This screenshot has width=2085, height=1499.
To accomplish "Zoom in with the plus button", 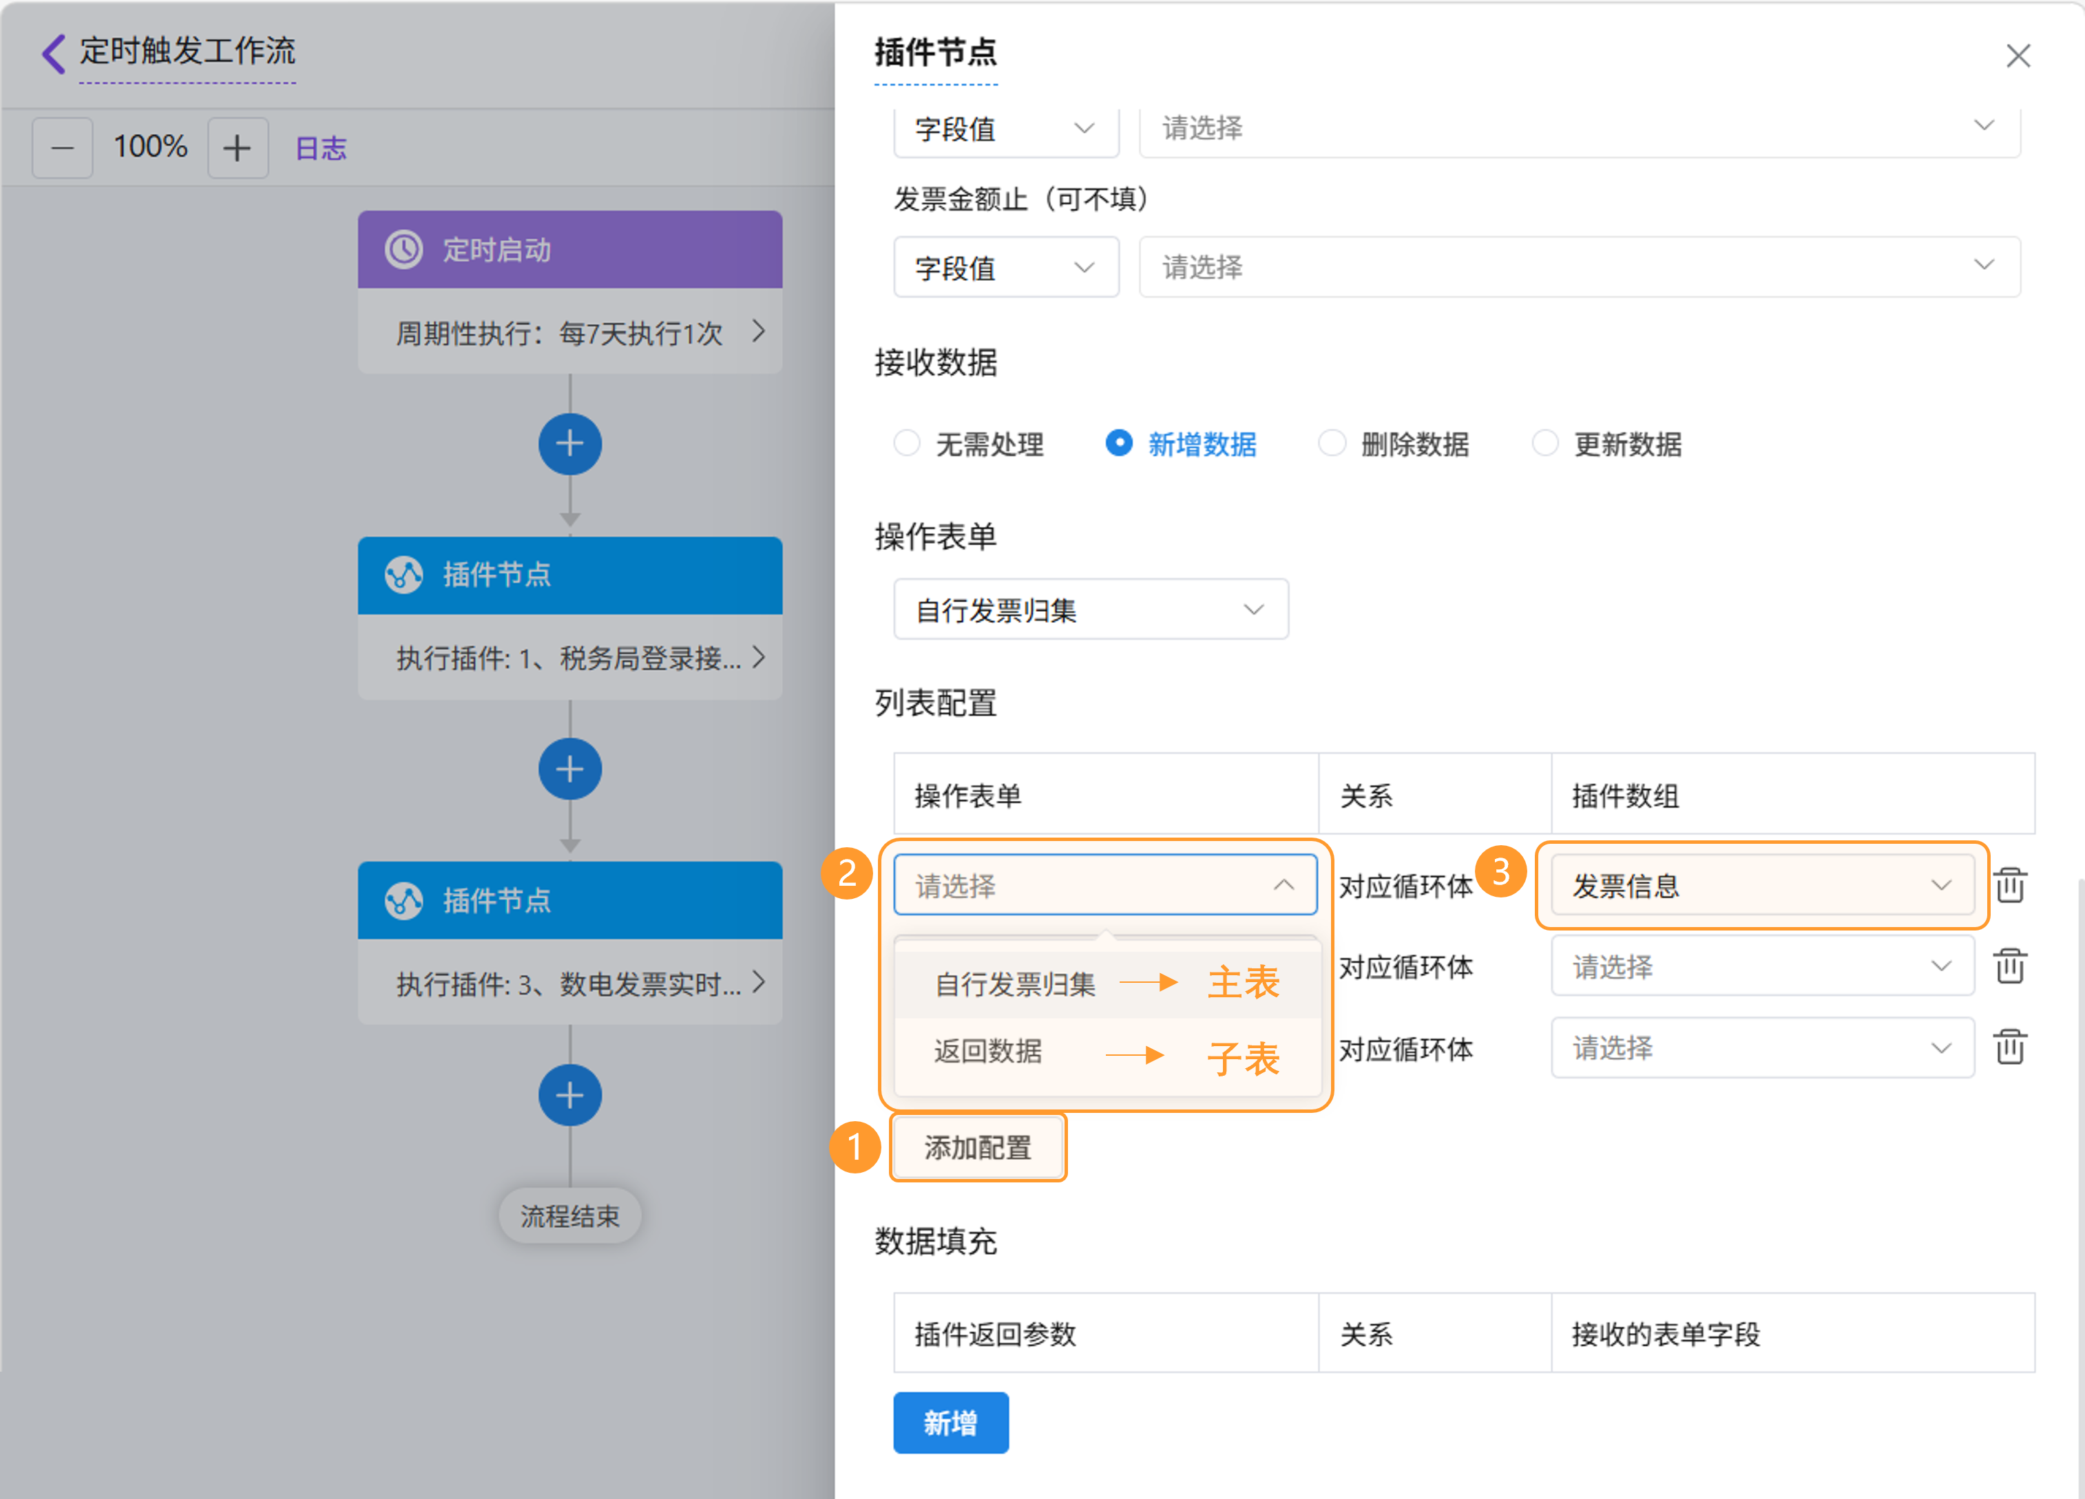I will click(237, 147).
